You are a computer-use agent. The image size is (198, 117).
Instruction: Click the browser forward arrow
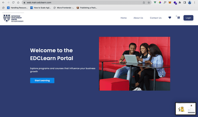(x=8, y=3)
